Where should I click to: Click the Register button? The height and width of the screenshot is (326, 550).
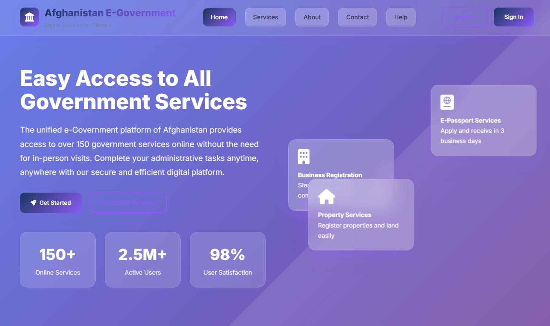point(465,17)
